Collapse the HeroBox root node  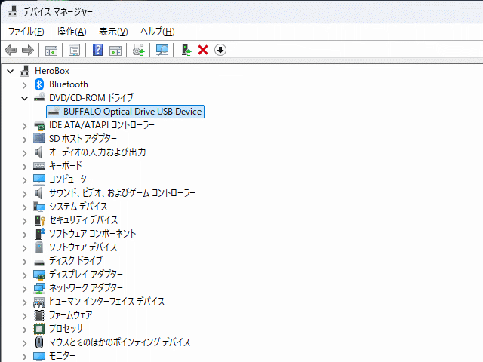point(11,71)
